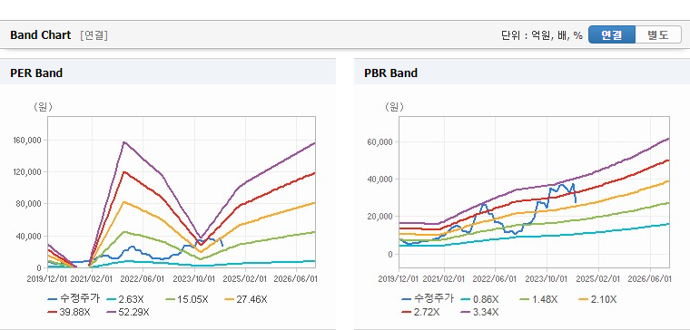Toggle the 15.05X legend entry
690x330 pixels.
click(x=187, y=299)
